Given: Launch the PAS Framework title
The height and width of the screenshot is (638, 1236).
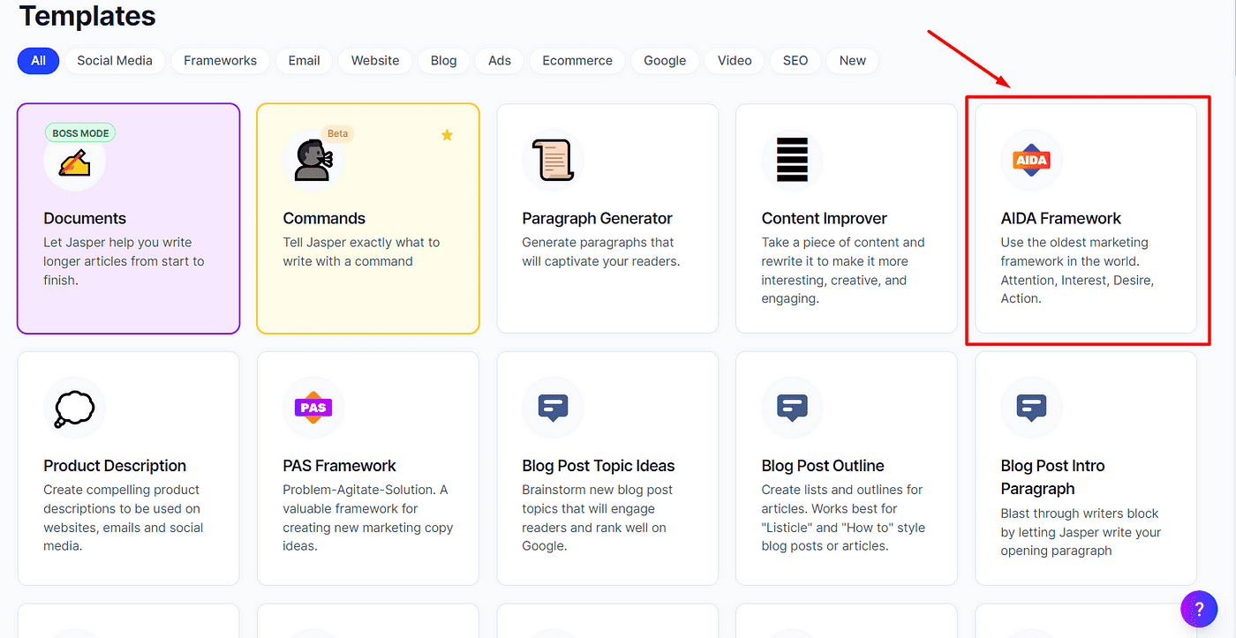Looking at the screenshot, I should (339, 466).
